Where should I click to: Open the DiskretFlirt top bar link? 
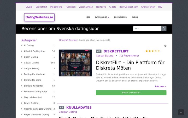coord(41,7)
